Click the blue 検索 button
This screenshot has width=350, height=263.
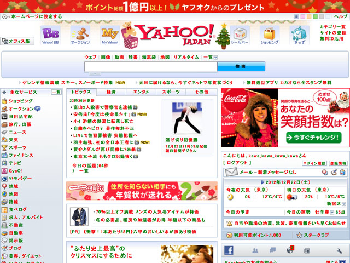(241, 66)
